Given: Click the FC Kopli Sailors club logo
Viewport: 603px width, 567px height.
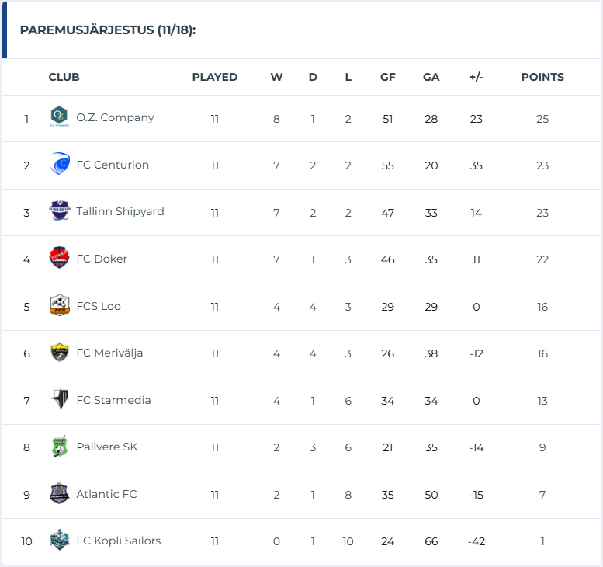Looking at the screenshot, I should (59, 541).
